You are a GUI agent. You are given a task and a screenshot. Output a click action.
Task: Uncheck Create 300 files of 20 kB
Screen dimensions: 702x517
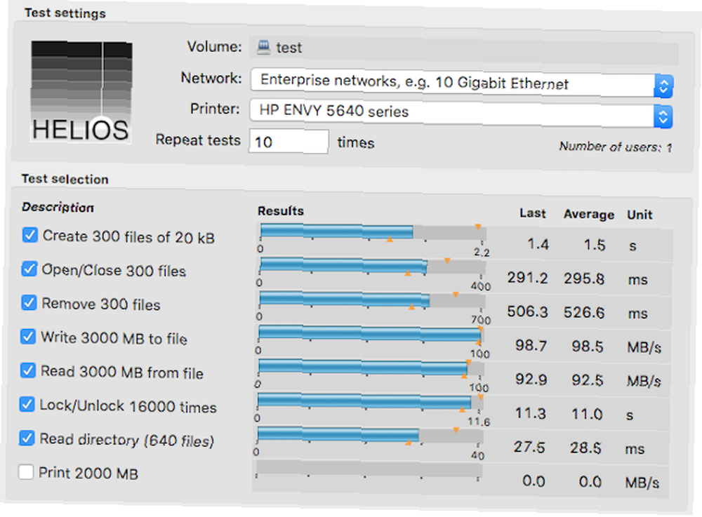point(30,235)
